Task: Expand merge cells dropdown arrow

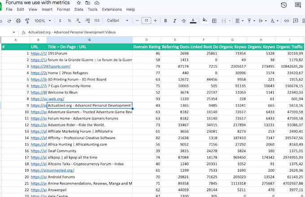Action: click(x=230, y=21)
